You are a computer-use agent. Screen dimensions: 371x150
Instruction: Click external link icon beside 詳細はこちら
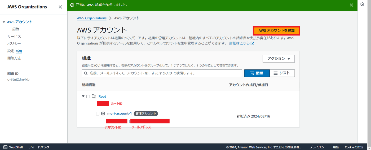click(253, 43)
